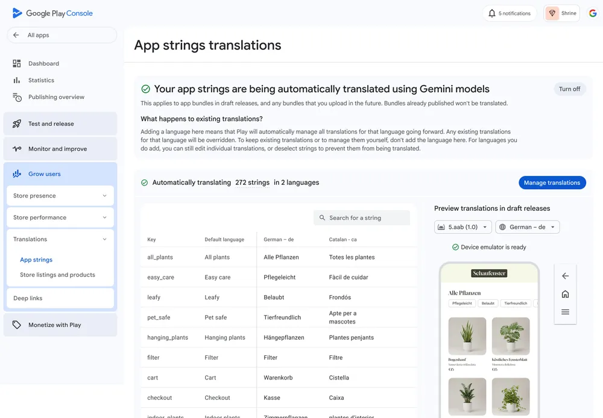Open the German – de language selector
Image resolution: width=603 pixels, height=418 pixels.
coord(528,227)
